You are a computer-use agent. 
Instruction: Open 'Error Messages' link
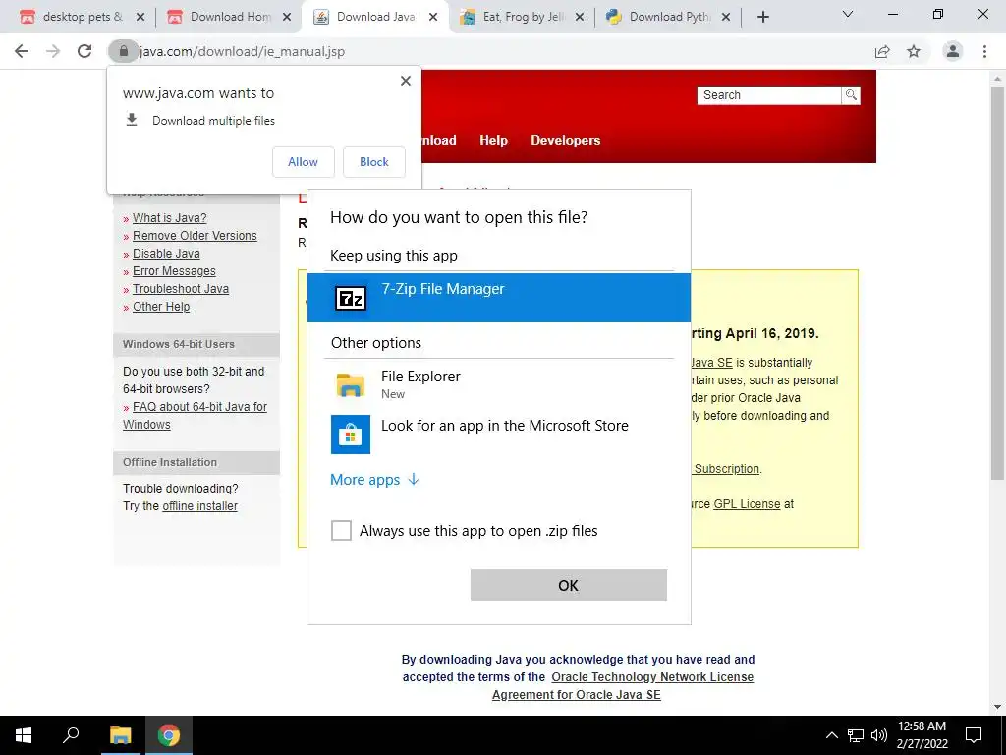(x=174, y=271)
